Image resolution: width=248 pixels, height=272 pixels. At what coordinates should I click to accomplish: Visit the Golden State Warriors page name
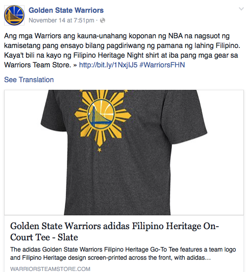[x=66, y=10]
